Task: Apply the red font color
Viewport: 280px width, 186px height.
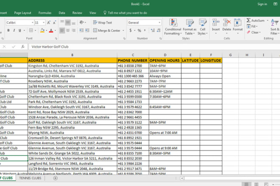Action: 51,30
